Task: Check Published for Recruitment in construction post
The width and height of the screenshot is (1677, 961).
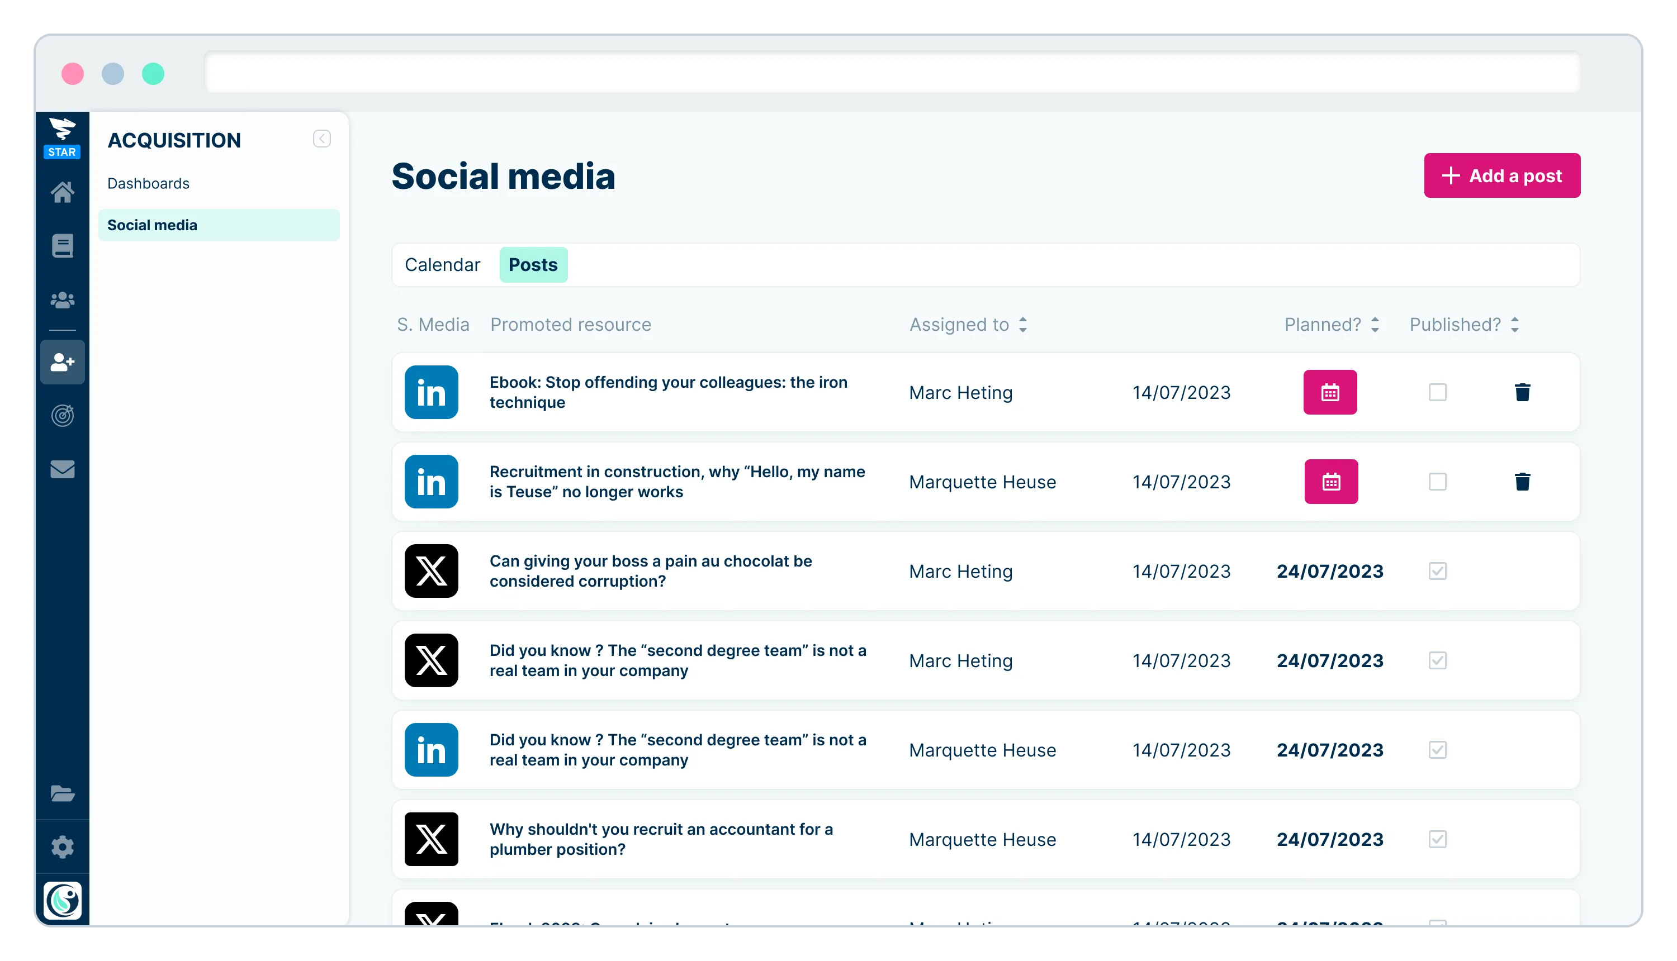Action: pos(1437,481)
